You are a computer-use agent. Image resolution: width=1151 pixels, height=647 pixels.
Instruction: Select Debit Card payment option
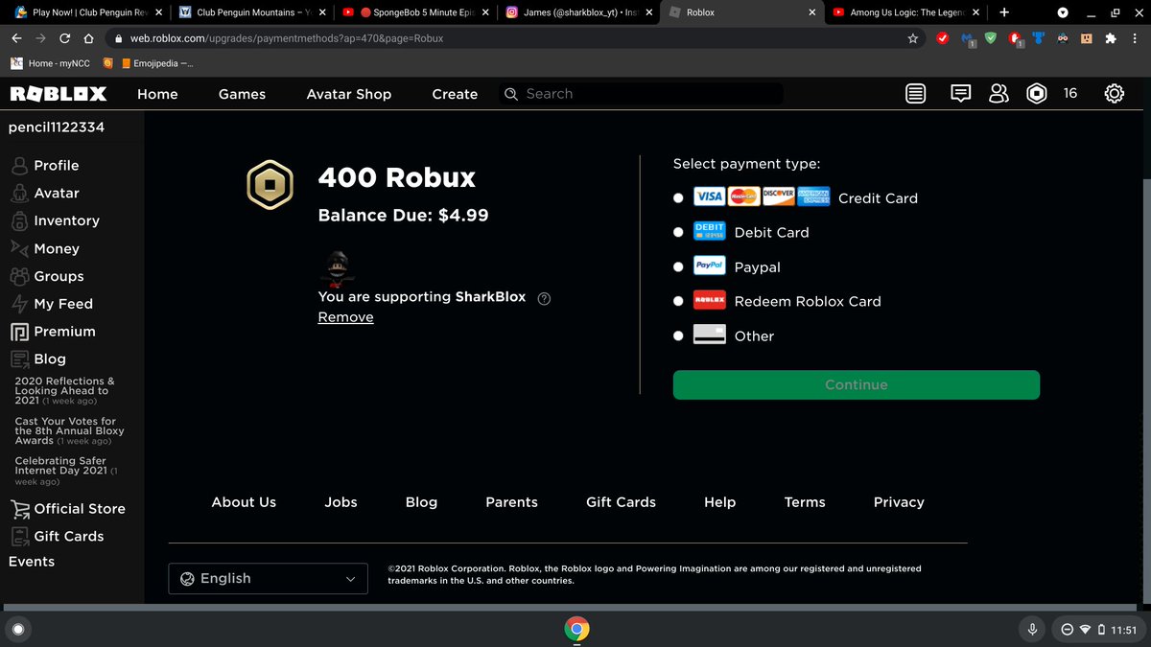[678, 232]
